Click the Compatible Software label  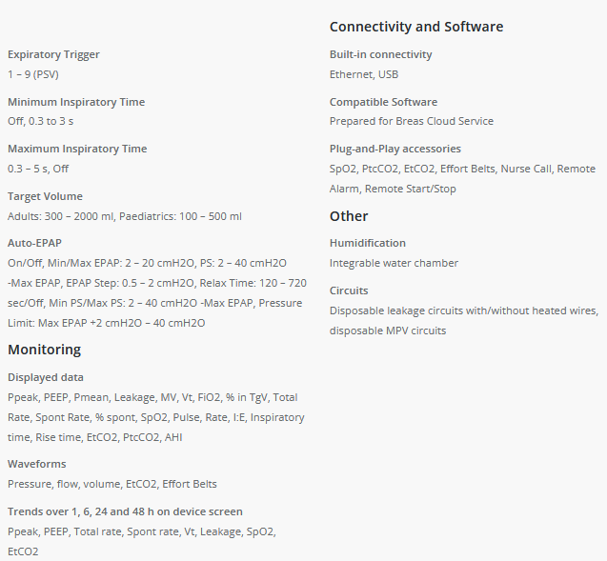(383, 102)
